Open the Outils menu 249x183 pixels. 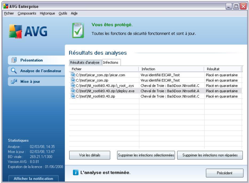[x=63, y=13]
